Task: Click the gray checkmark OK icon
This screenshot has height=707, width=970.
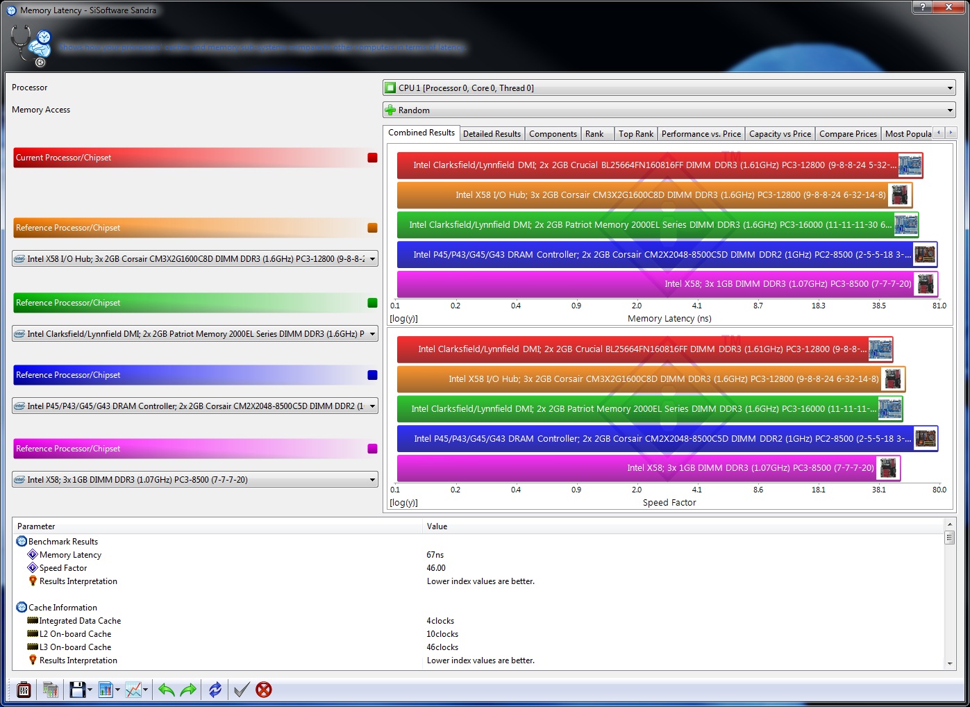Action: click(241, 690)
